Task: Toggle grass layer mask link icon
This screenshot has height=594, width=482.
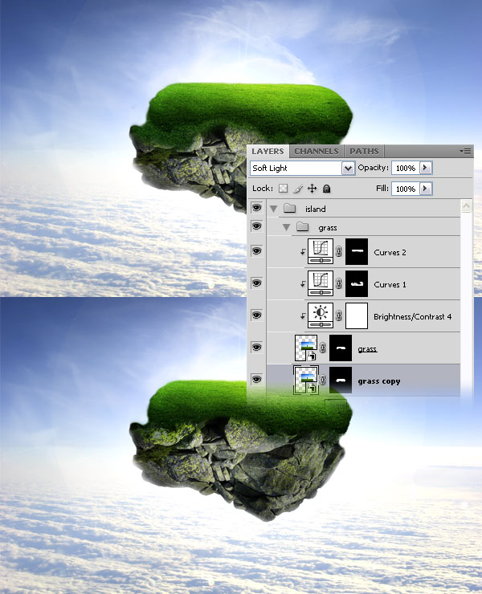Action: [x=323, y=348]
